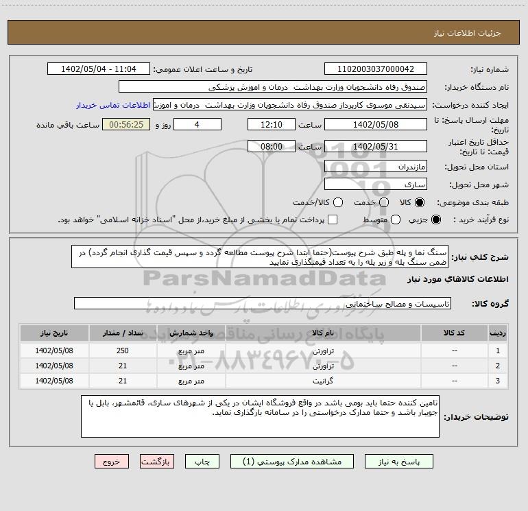Click the validity time field 08:00
This screenshot has width=528, height=511.
pos(272,146)
